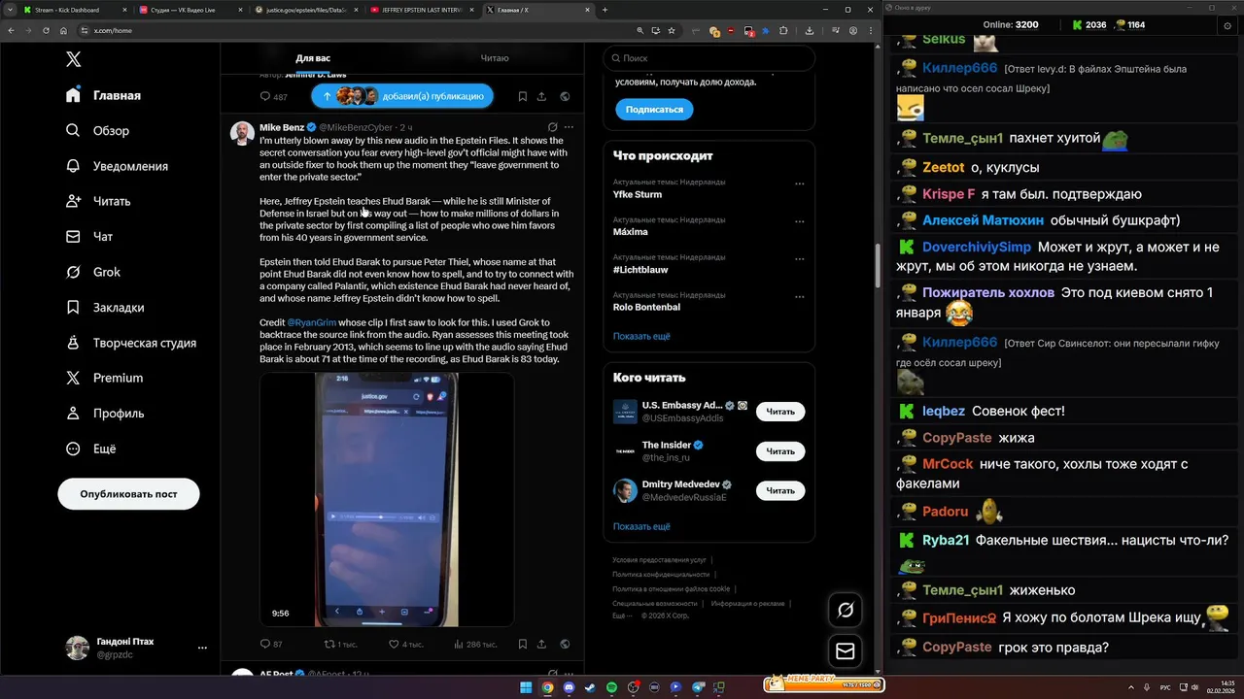The height and width of the screenshot is (699, 1244).
Task: Open more options on Mike Benz post
Action: (x=569, y=127)
